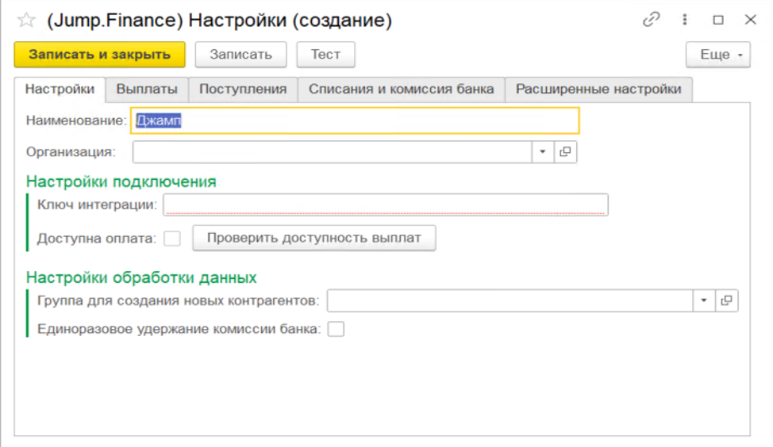This screenshot has width=773, height=447.
Task: Add this form to favorites star
Action: click(26, 21)
